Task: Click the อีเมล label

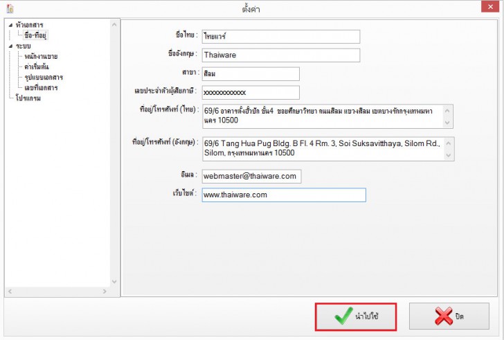Action: click(189, 175)
